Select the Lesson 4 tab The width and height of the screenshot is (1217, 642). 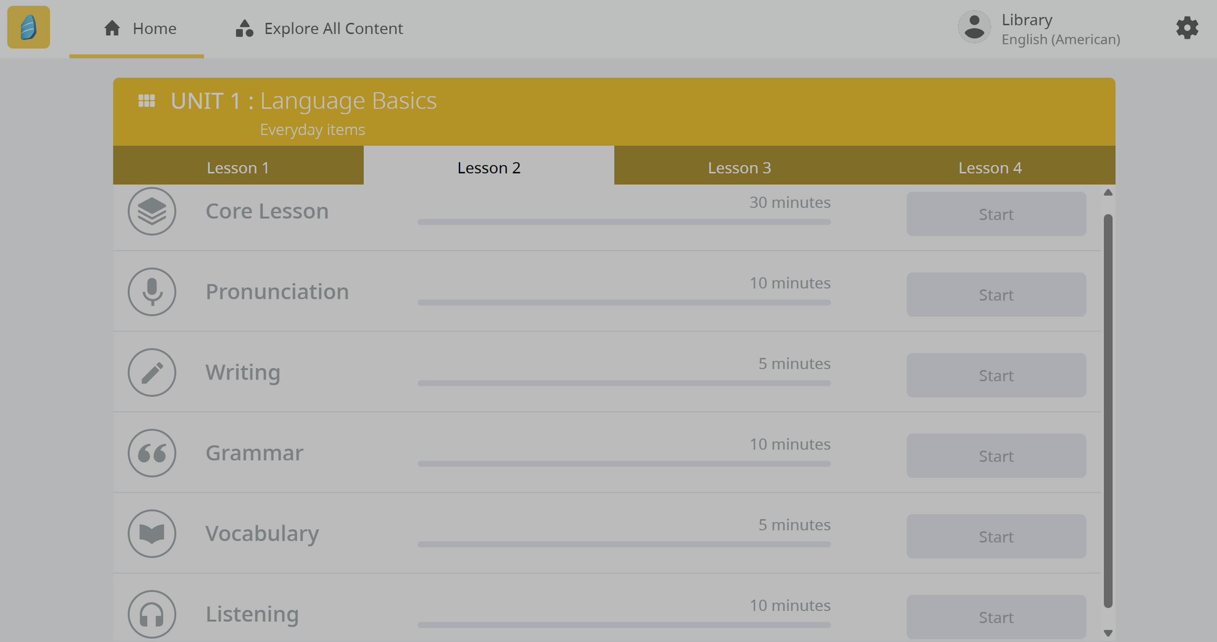pyautogui.click(x=989, y=167)
